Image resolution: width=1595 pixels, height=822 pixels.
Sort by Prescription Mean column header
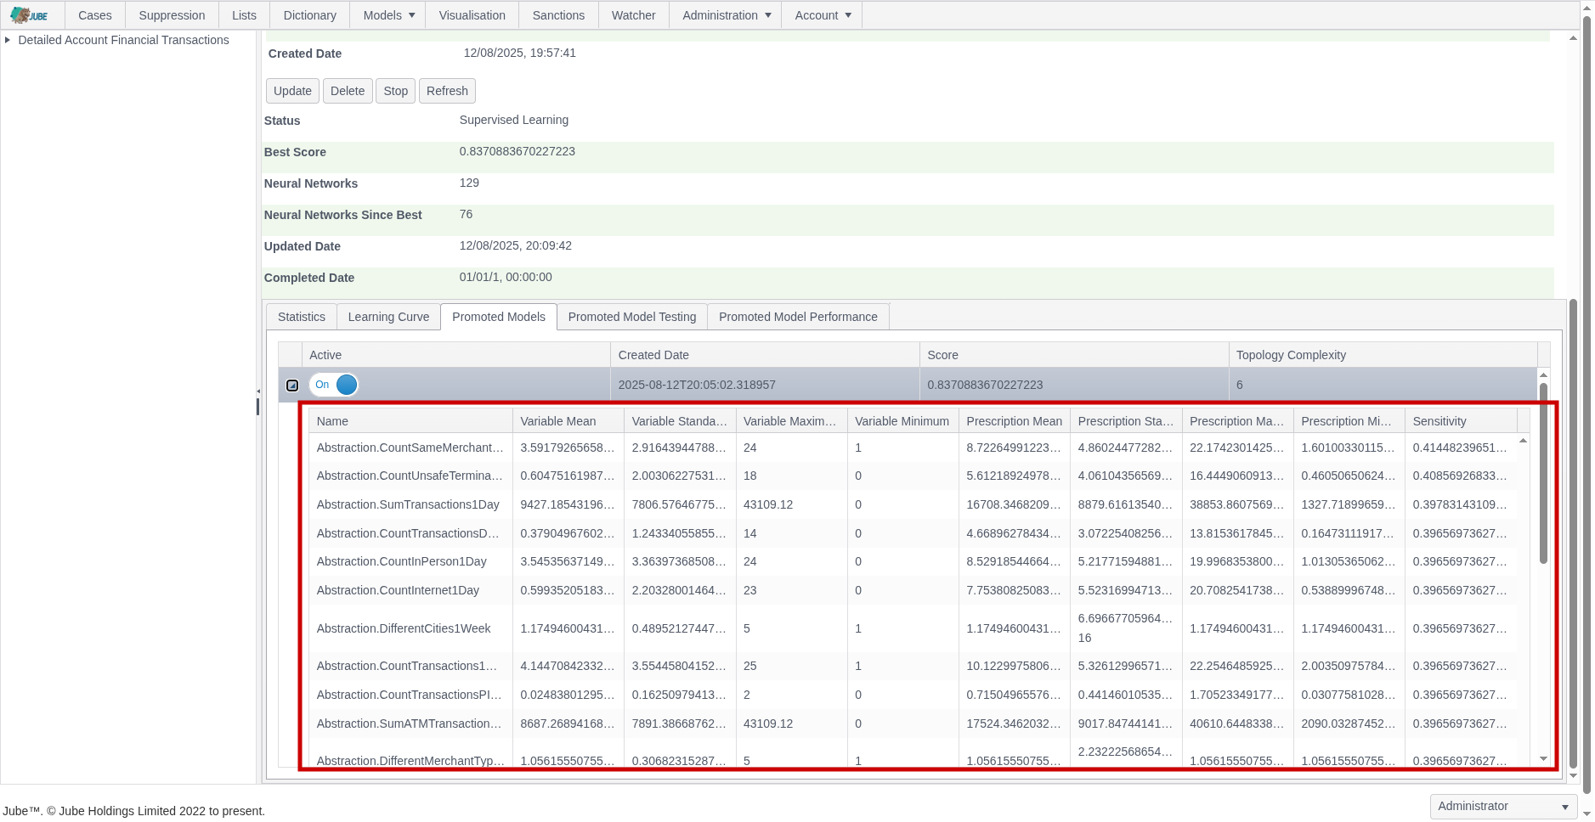[1014, 421]
